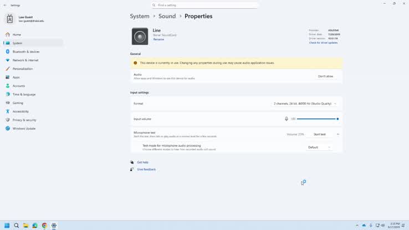Open the Windows Start menu
This screenshot has height=230, width=409.
(7, 226)
